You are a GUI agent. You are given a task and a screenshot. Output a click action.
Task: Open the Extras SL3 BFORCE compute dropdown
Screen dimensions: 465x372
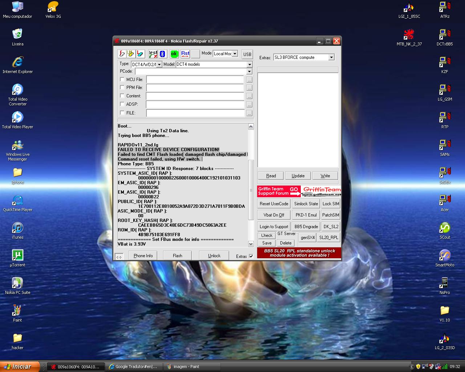point(331,57)
